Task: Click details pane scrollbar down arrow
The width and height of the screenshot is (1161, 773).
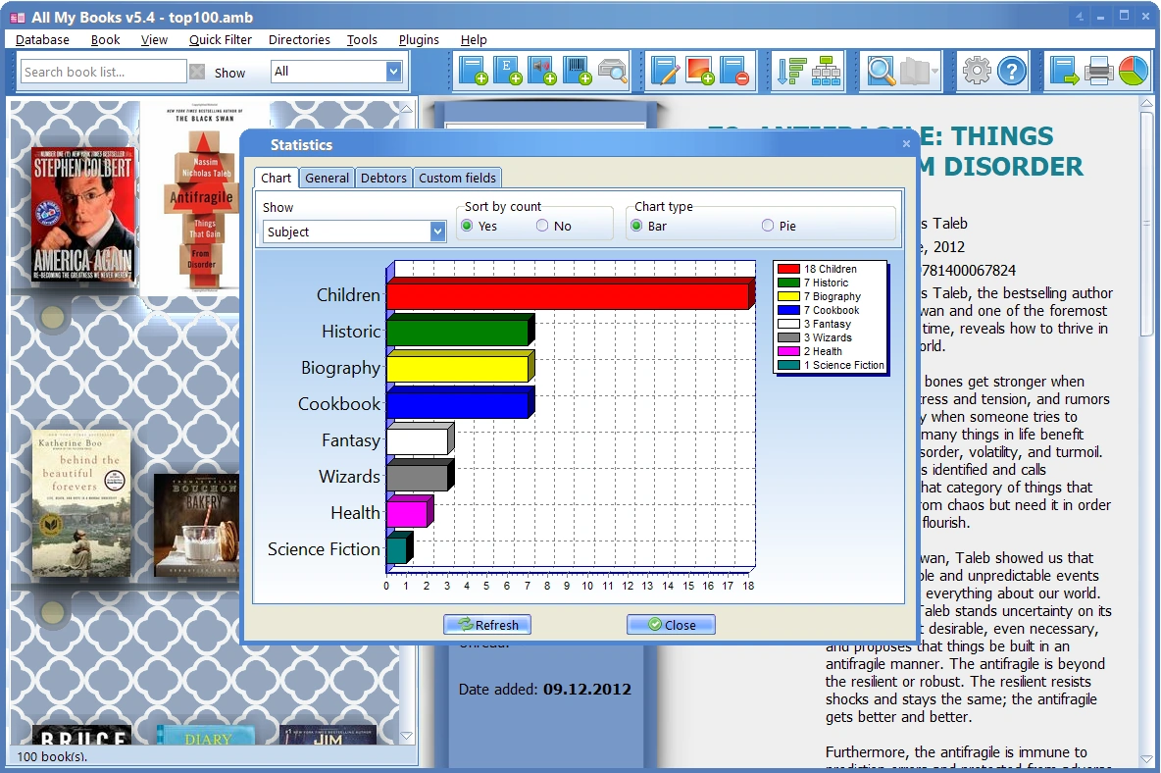Action: (1146, 759)
